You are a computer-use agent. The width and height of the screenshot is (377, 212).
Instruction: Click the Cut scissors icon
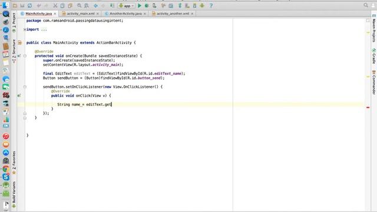click(55, 5)
